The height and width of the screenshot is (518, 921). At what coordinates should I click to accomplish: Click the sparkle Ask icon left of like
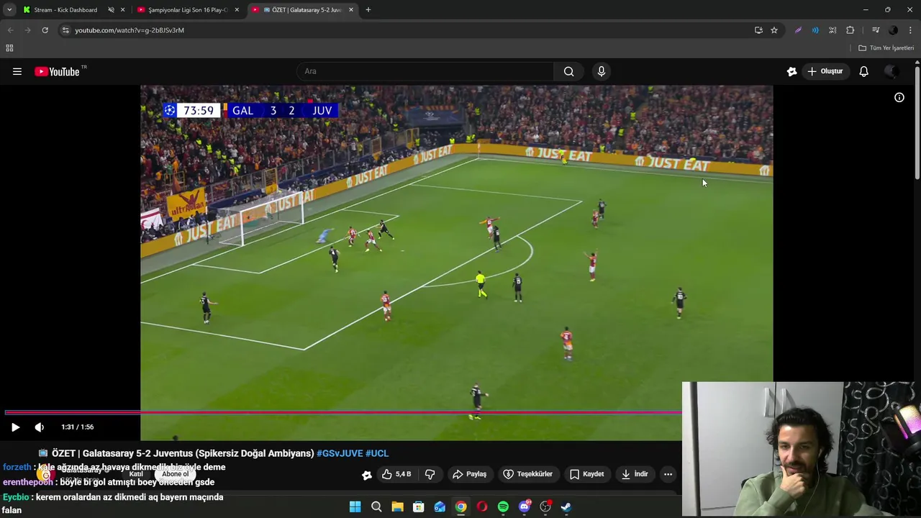click(x=367, y=475)
